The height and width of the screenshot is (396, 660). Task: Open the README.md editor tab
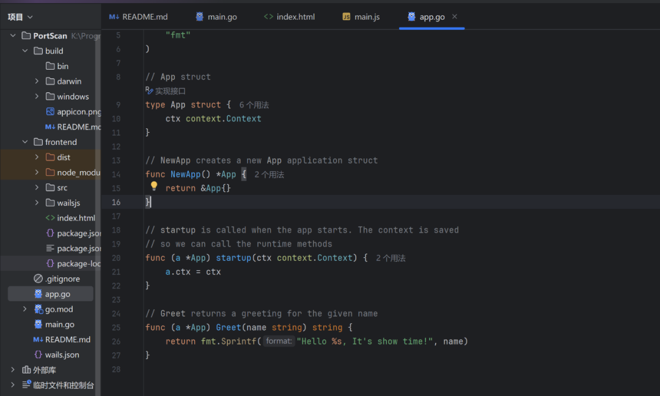[138, 17]
